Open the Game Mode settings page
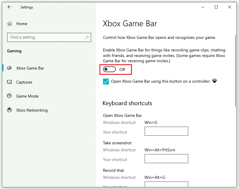 coord(27,96)
